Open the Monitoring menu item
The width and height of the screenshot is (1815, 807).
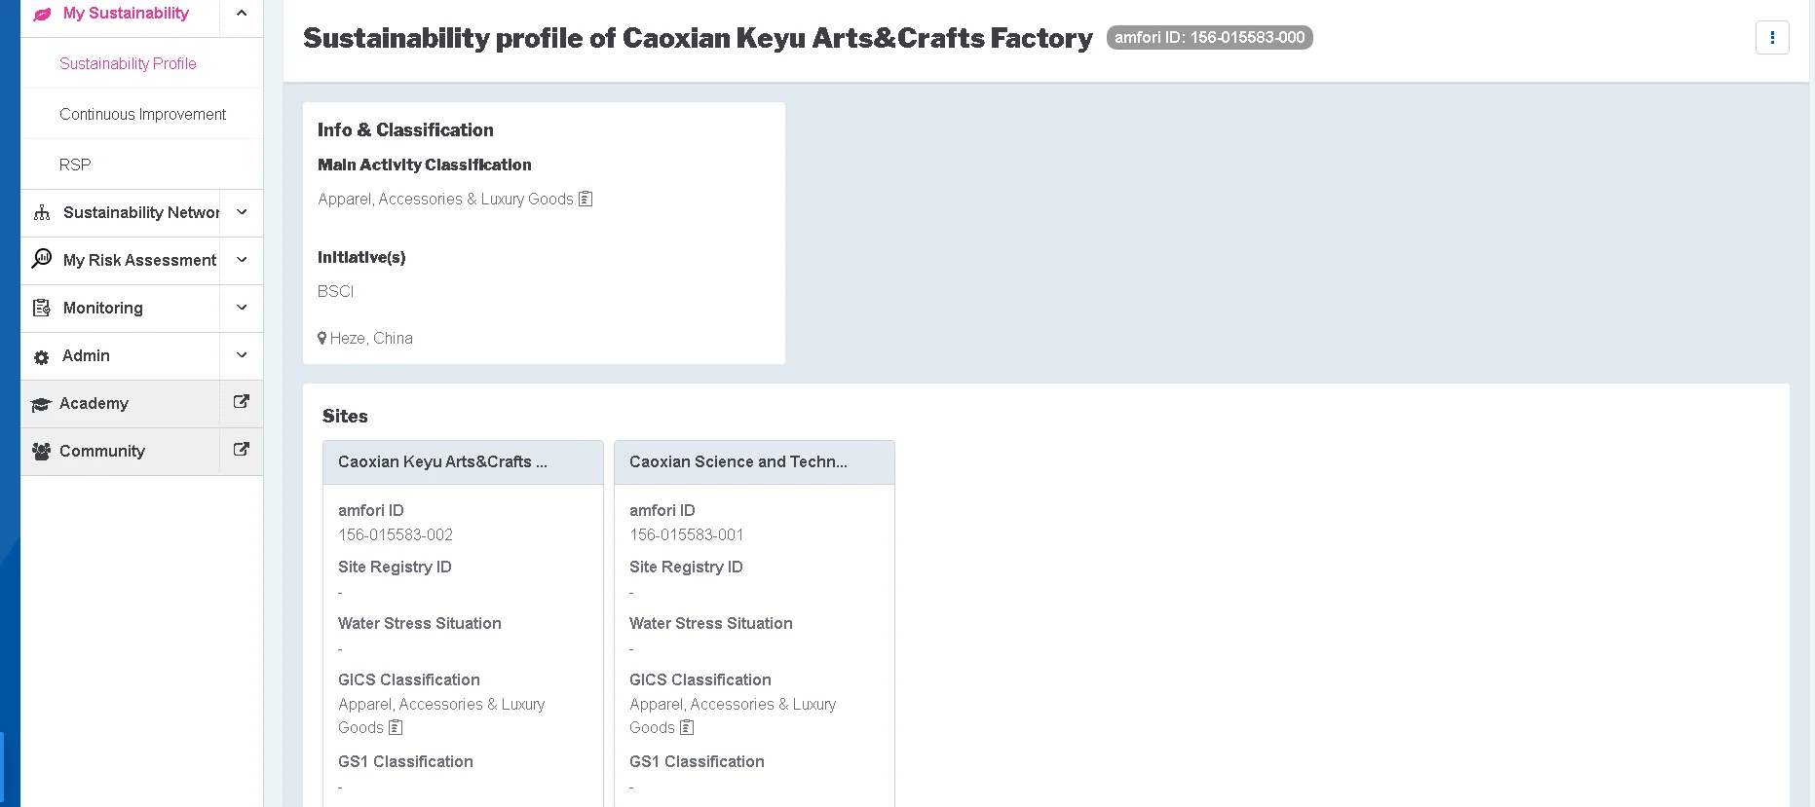point(102,308)
